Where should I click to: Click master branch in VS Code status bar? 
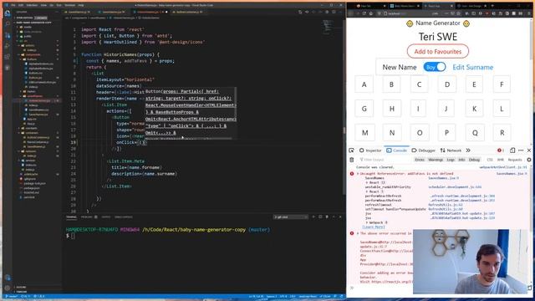click(12, 297)
